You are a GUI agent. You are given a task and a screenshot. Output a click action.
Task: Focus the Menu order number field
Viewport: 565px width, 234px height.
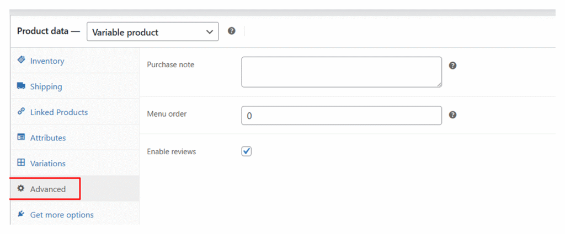(341, 116)
